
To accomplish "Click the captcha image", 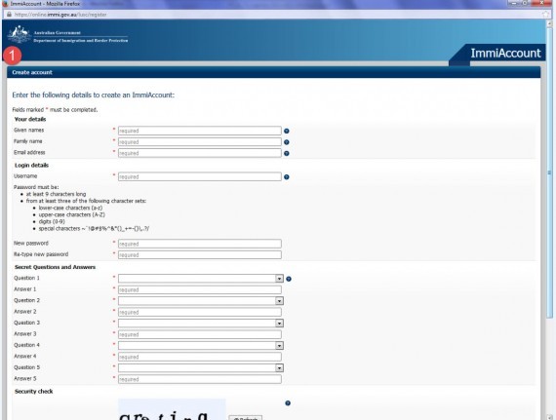I will 172,409.
